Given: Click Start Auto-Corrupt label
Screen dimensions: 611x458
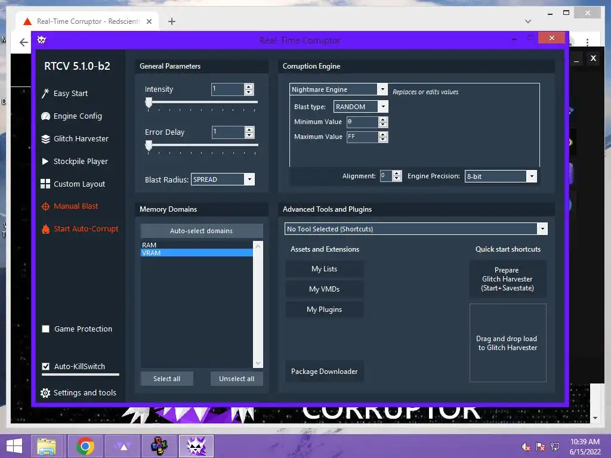Looking at the screenshot, I should coord(86,228).
